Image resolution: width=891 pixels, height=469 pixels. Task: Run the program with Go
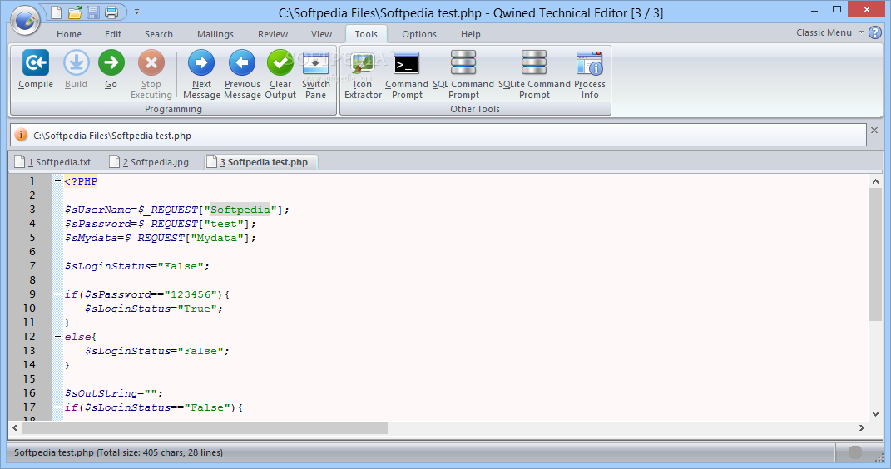[x=111, y=63]
